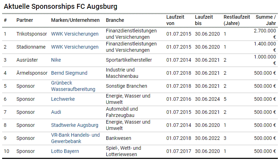
Task: Click the Aktuelle Sponsorships FC Augsburg heading
Action: pos(60,7)
